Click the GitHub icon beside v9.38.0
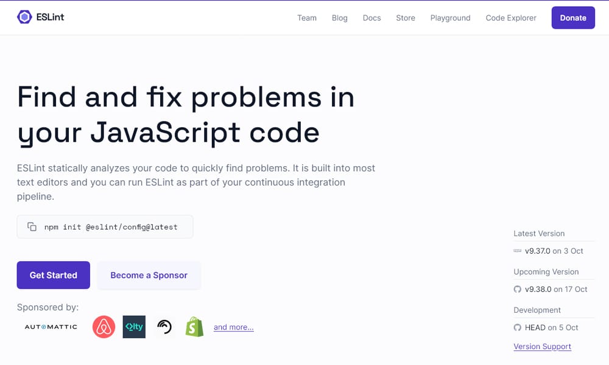The width and height of the screenshot is (609, 365). [x=518, y=289]
